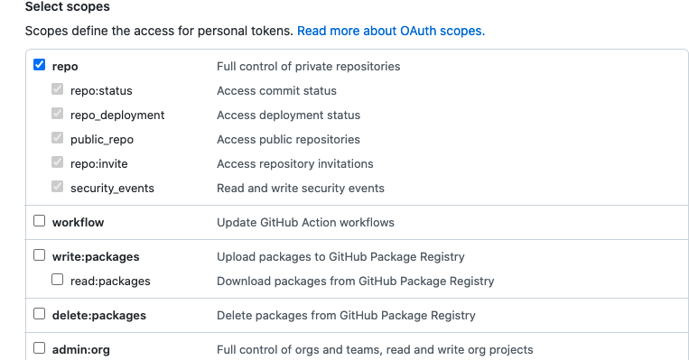Viewport: 689px width, 360px height.
Task: Enable the workflow scope checkbox
Action: [39, 221]
